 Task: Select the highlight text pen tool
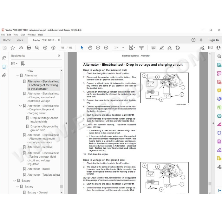point(161,48)
